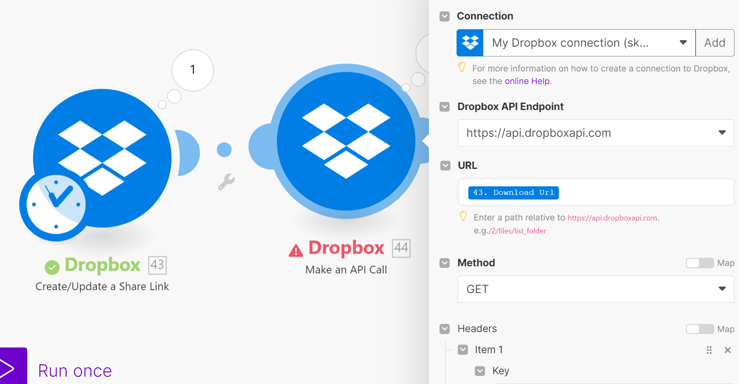Collapse the Item 1 section

click(463, 349)
